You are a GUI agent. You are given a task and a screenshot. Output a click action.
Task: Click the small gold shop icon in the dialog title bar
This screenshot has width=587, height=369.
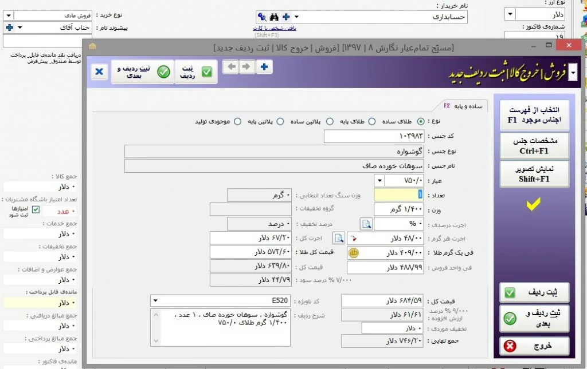click(x=92, y=46)
